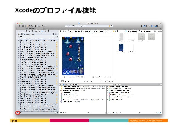Select the blue game texture thumbnail in assistant
The image size is (178, 126).
pyautogui.click(x=121, y=47)
